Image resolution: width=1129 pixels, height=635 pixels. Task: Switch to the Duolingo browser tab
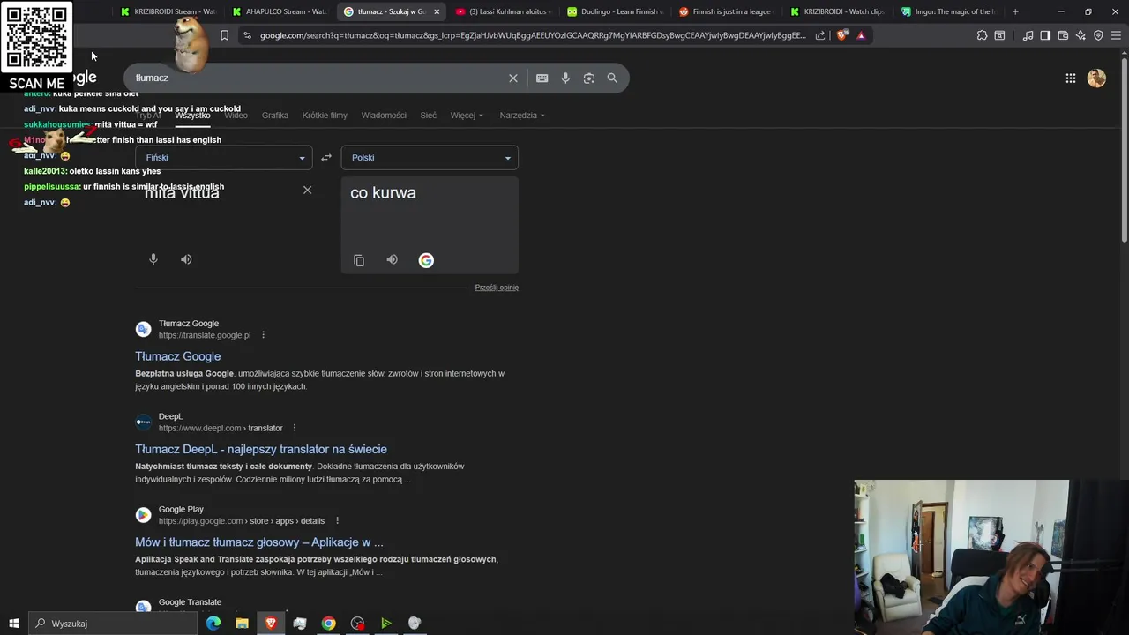point(615,11)
